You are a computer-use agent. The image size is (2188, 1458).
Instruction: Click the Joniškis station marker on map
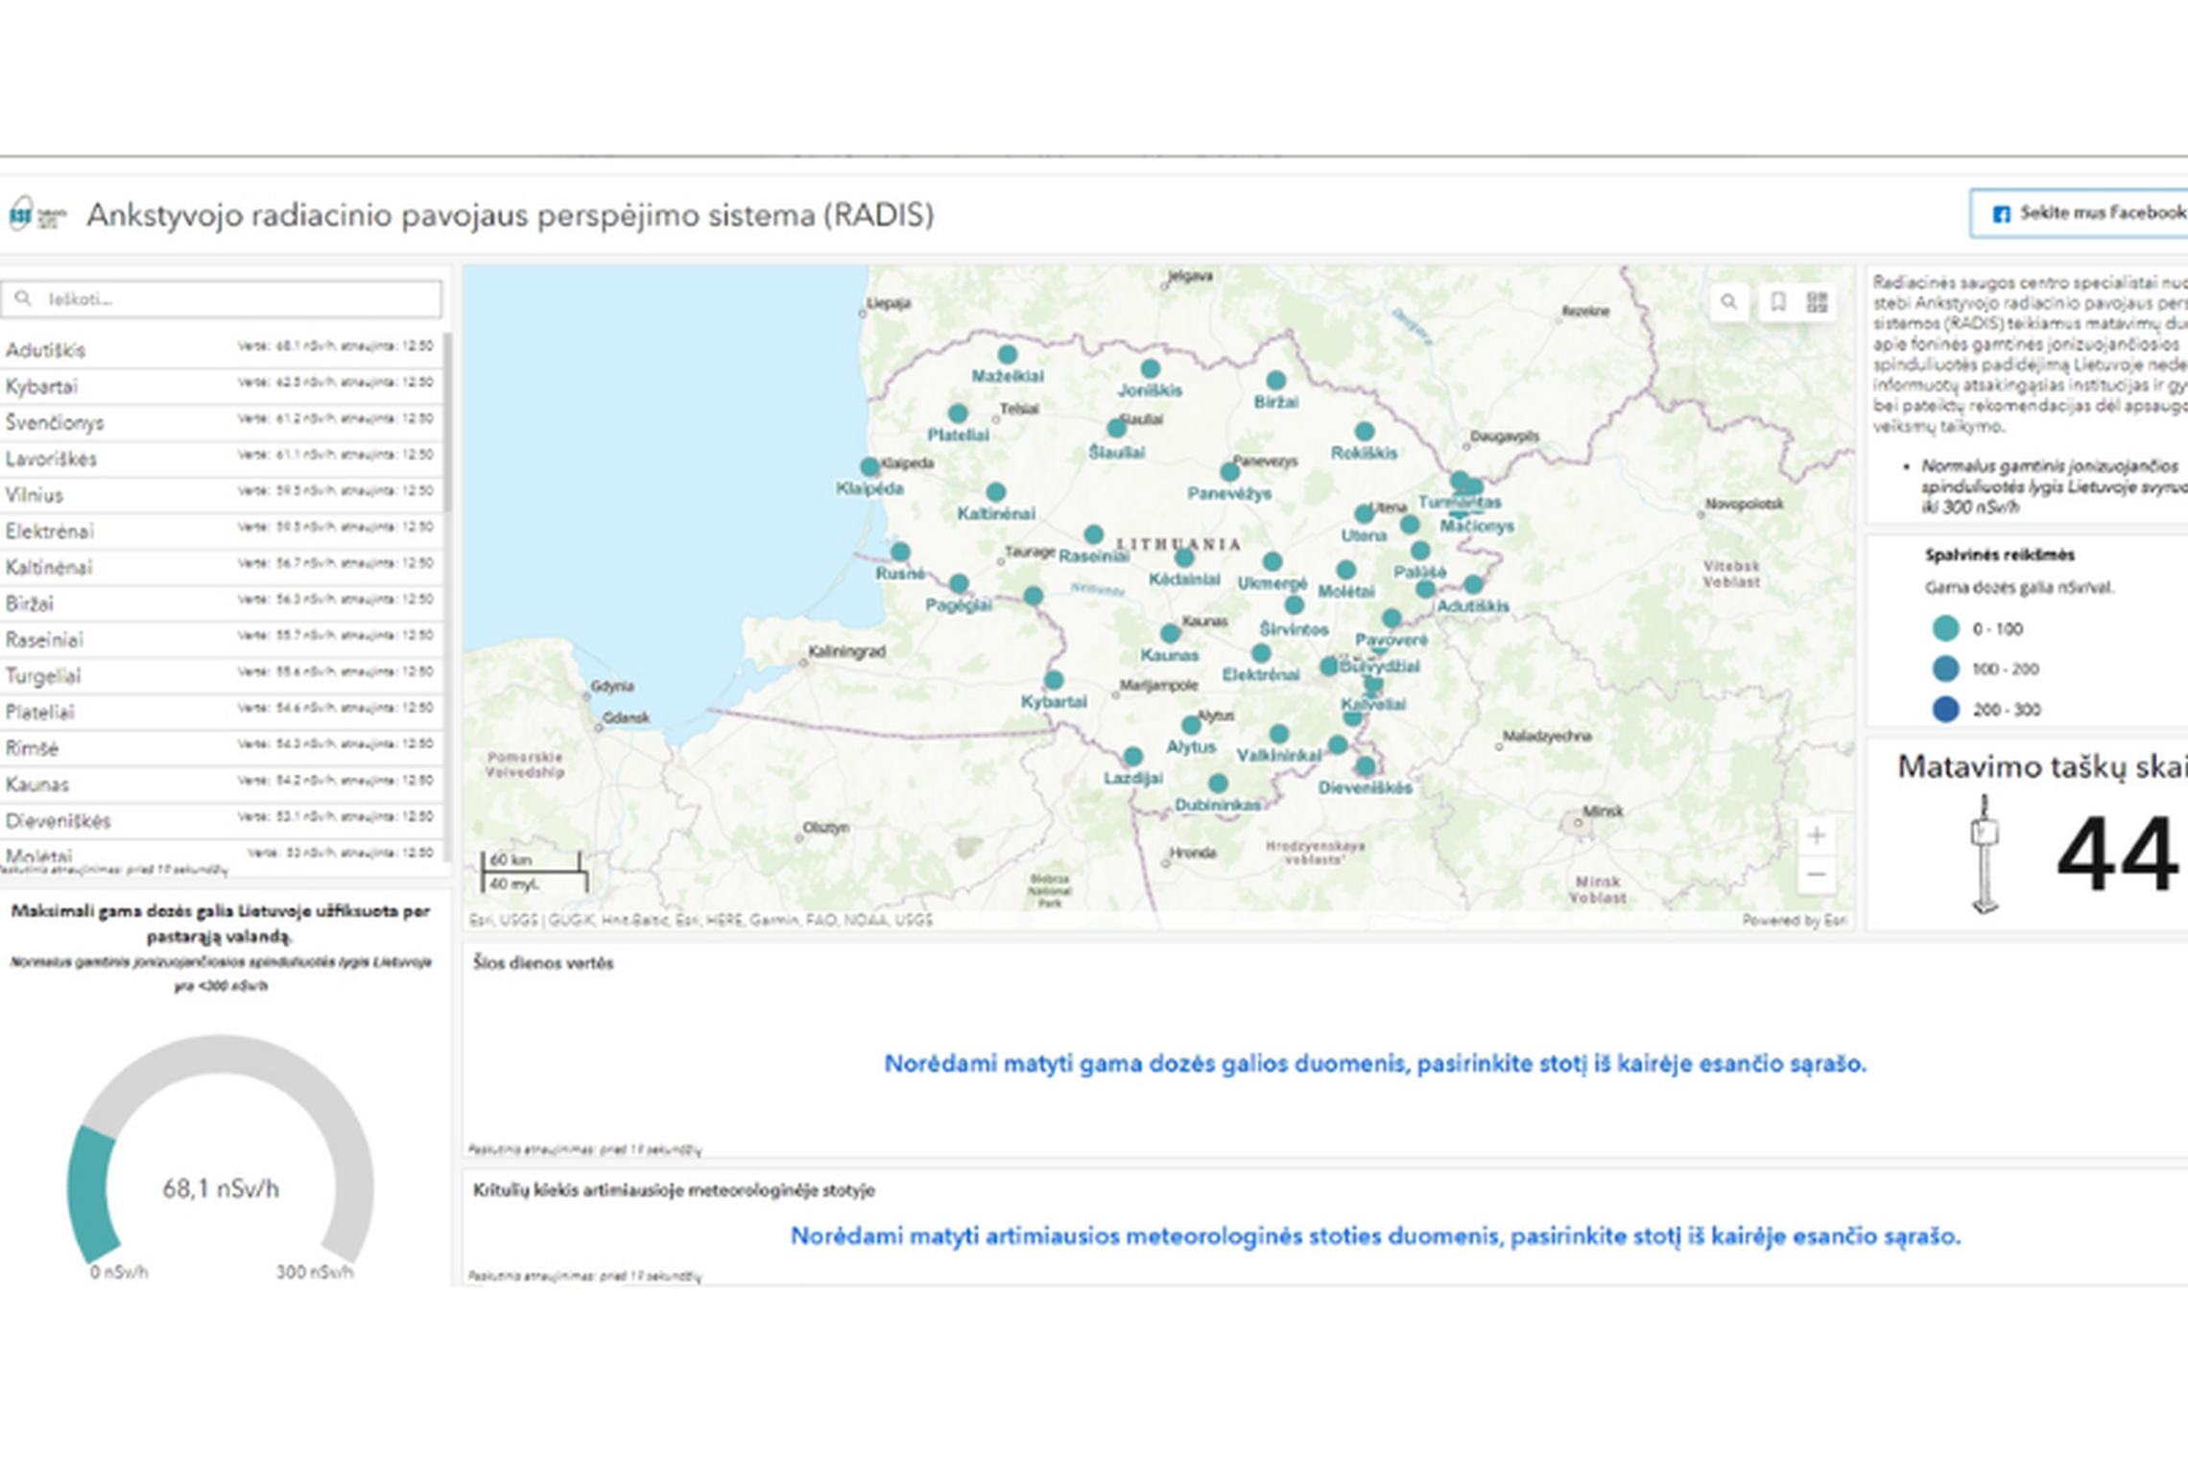[1151, 368]
